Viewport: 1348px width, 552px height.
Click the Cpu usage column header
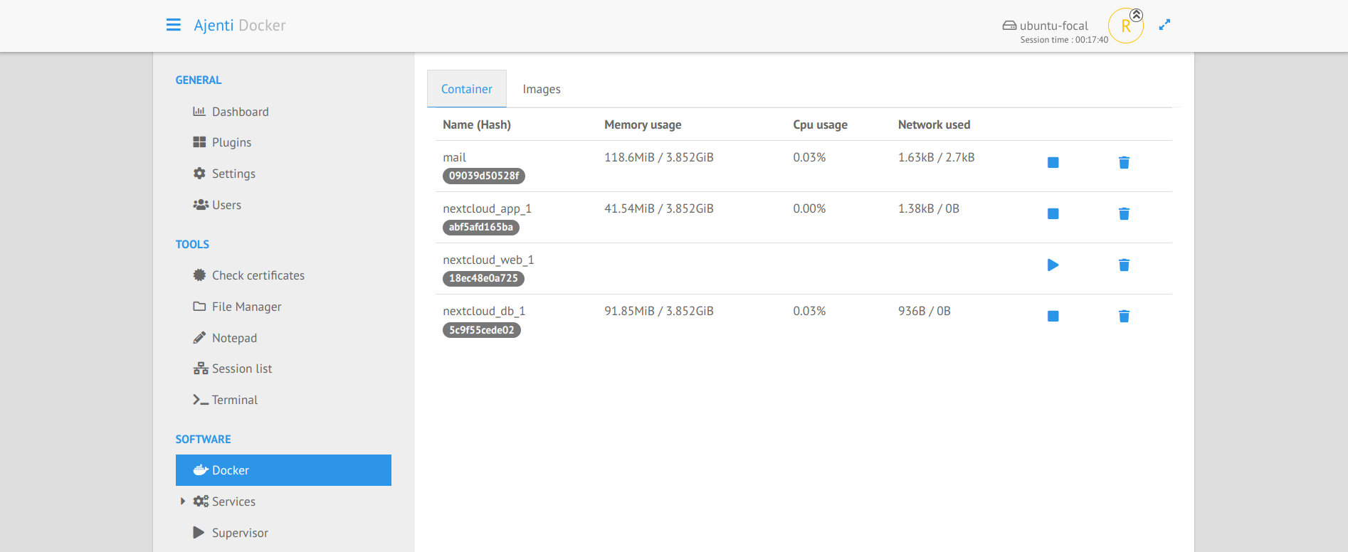821,124
